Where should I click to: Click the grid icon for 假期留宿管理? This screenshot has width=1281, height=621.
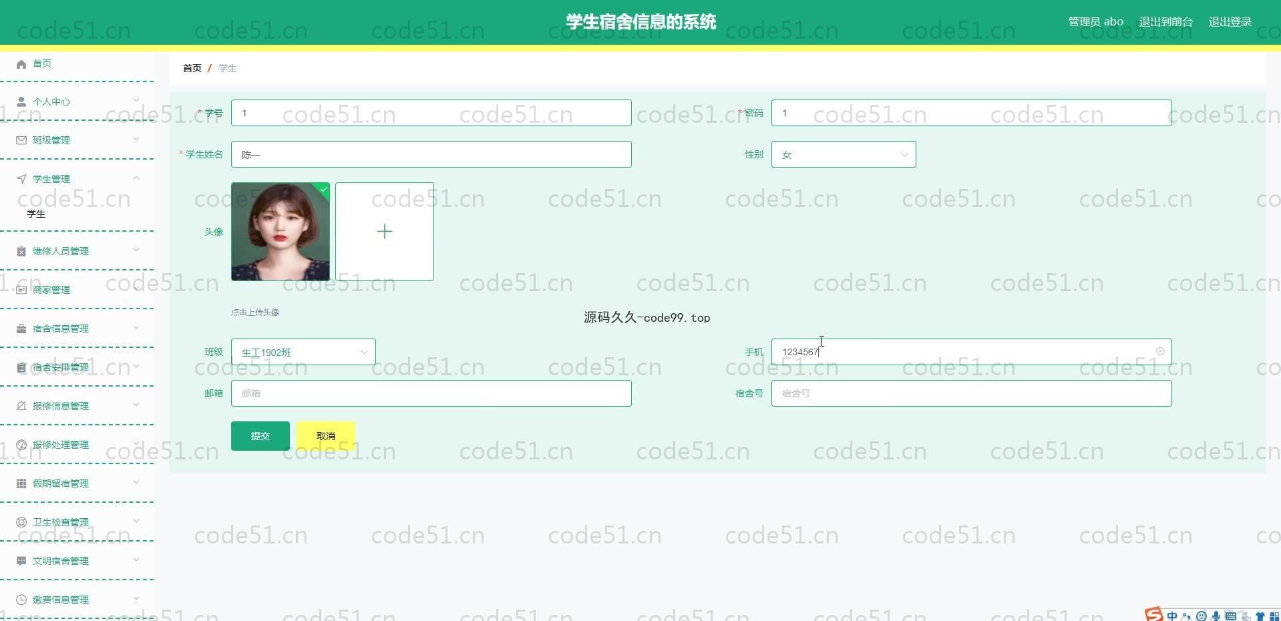click(x=21, y=483)
